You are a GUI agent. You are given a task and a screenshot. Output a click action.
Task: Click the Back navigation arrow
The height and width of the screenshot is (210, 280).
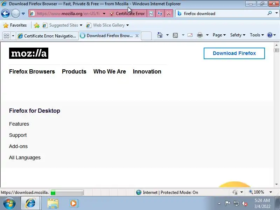point(5,13)
